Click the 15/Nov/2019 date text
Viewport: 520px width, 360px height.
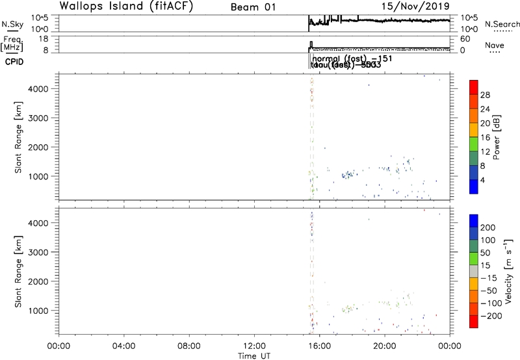click(415, 6)
